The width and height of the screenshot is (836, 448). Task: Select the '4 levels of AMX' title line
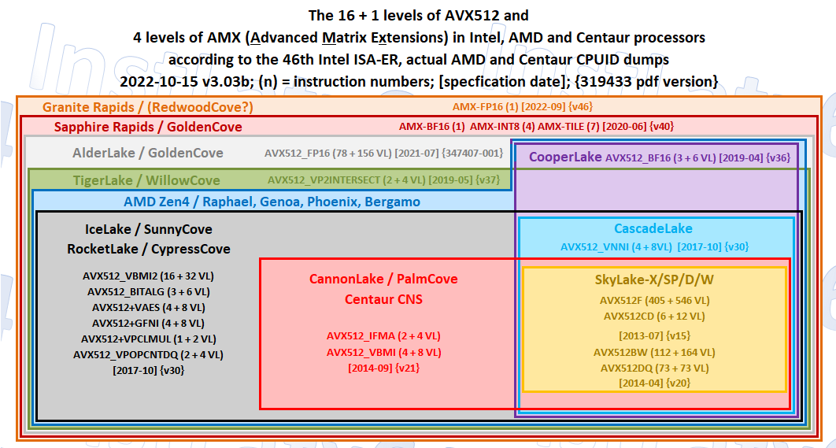click(419, 37)
